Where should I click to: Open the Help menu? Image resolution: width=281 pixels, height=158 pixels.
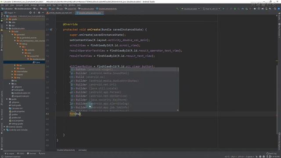click(79, 5)
